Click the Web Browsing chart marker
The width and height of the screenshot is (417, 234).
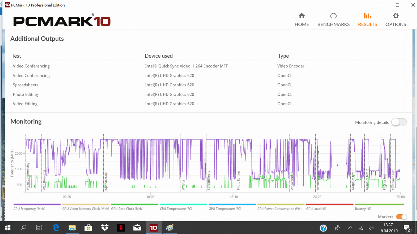click(44, 180)
